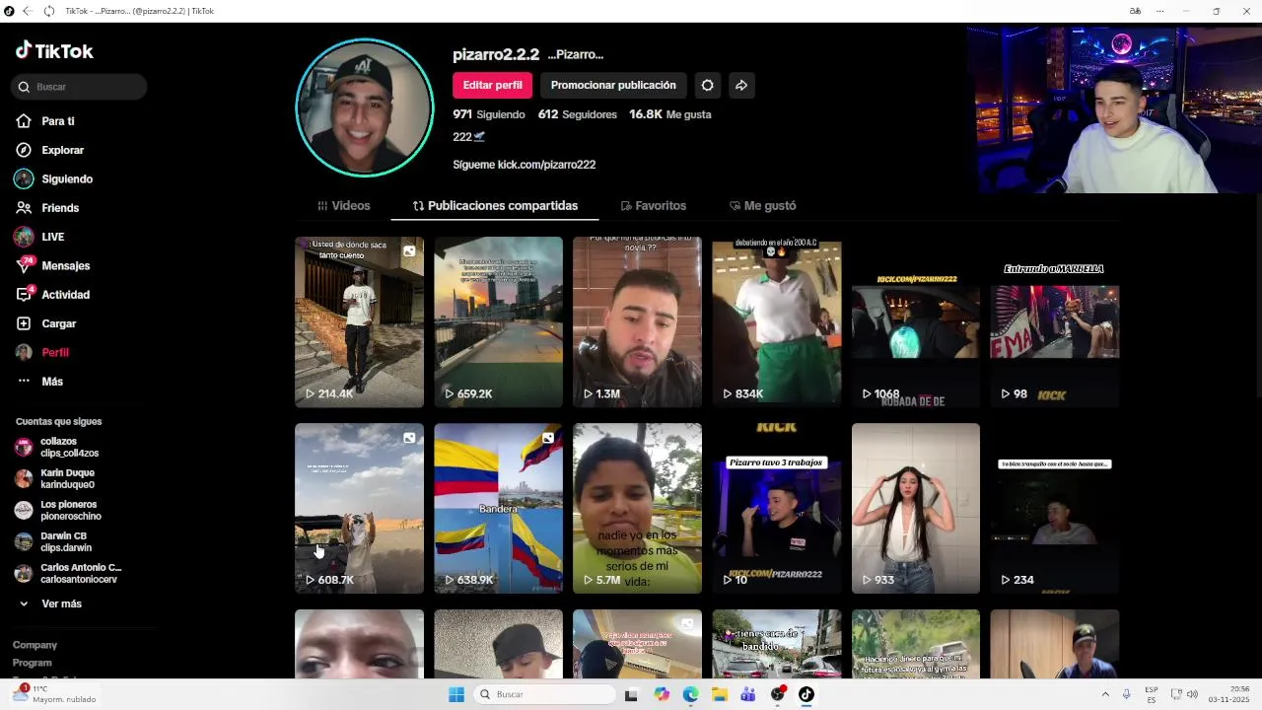Switch to the Videos tab
Image resolution: width=1262 pixels, height=710 pixels.
click(343, 206)
